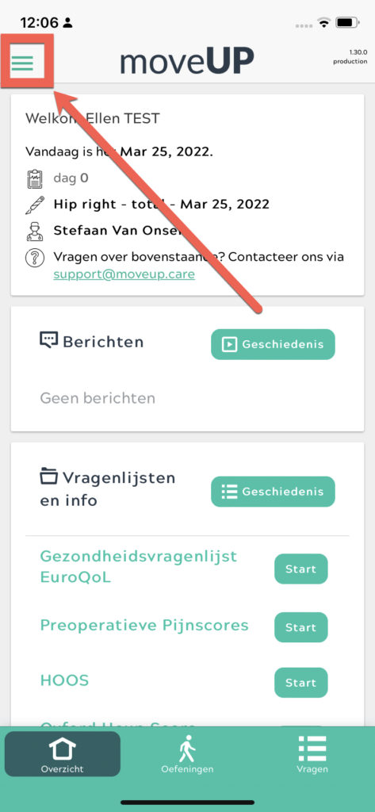This screenshot has width=375, height=812.
Task: Switch to the Vragen tab
Action: pyautogui.click(x=312, y=754)
